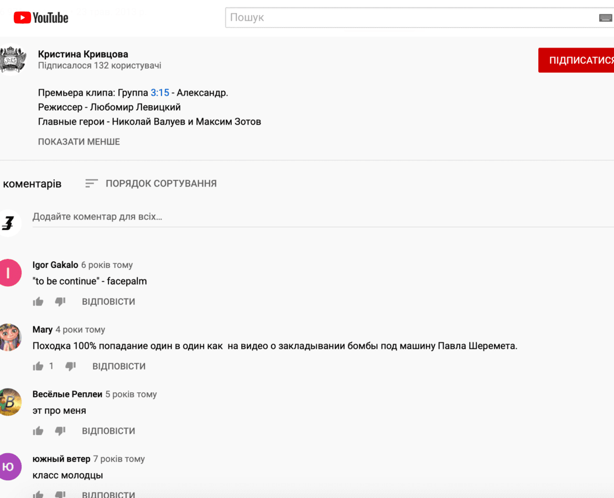Image resolution: width=614 pixels, height=498 pixels.
Task: Open Кристина Кривцова channel avatar
Action: click(x=12, y=60)
